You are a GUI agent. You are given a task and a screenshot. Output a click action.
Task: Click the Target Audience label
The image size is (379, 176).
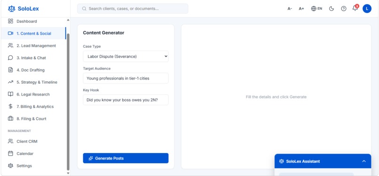pos(97,68)
